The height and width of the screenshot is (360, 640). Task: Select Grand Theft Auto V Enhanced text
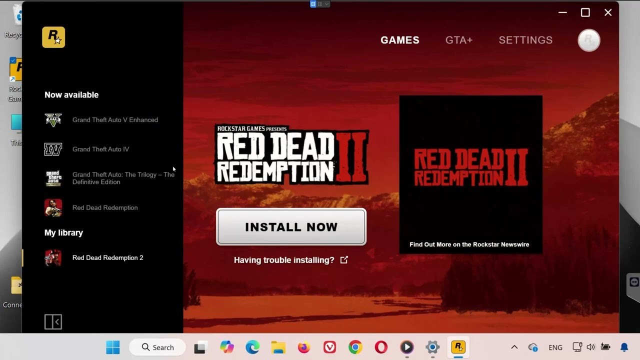click(115, 120)
